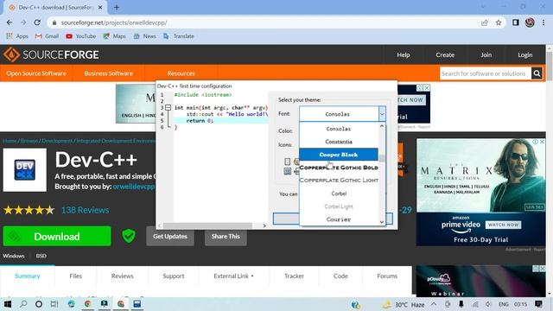Click the green security shield icon
The height and width of the screenshot is (311, 553).
coord(129,236)
